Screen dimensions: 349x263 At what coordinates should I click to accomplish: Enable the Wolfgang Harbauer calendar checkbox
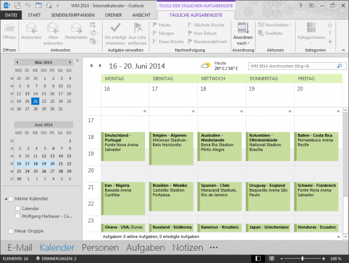tap(18, 216)
